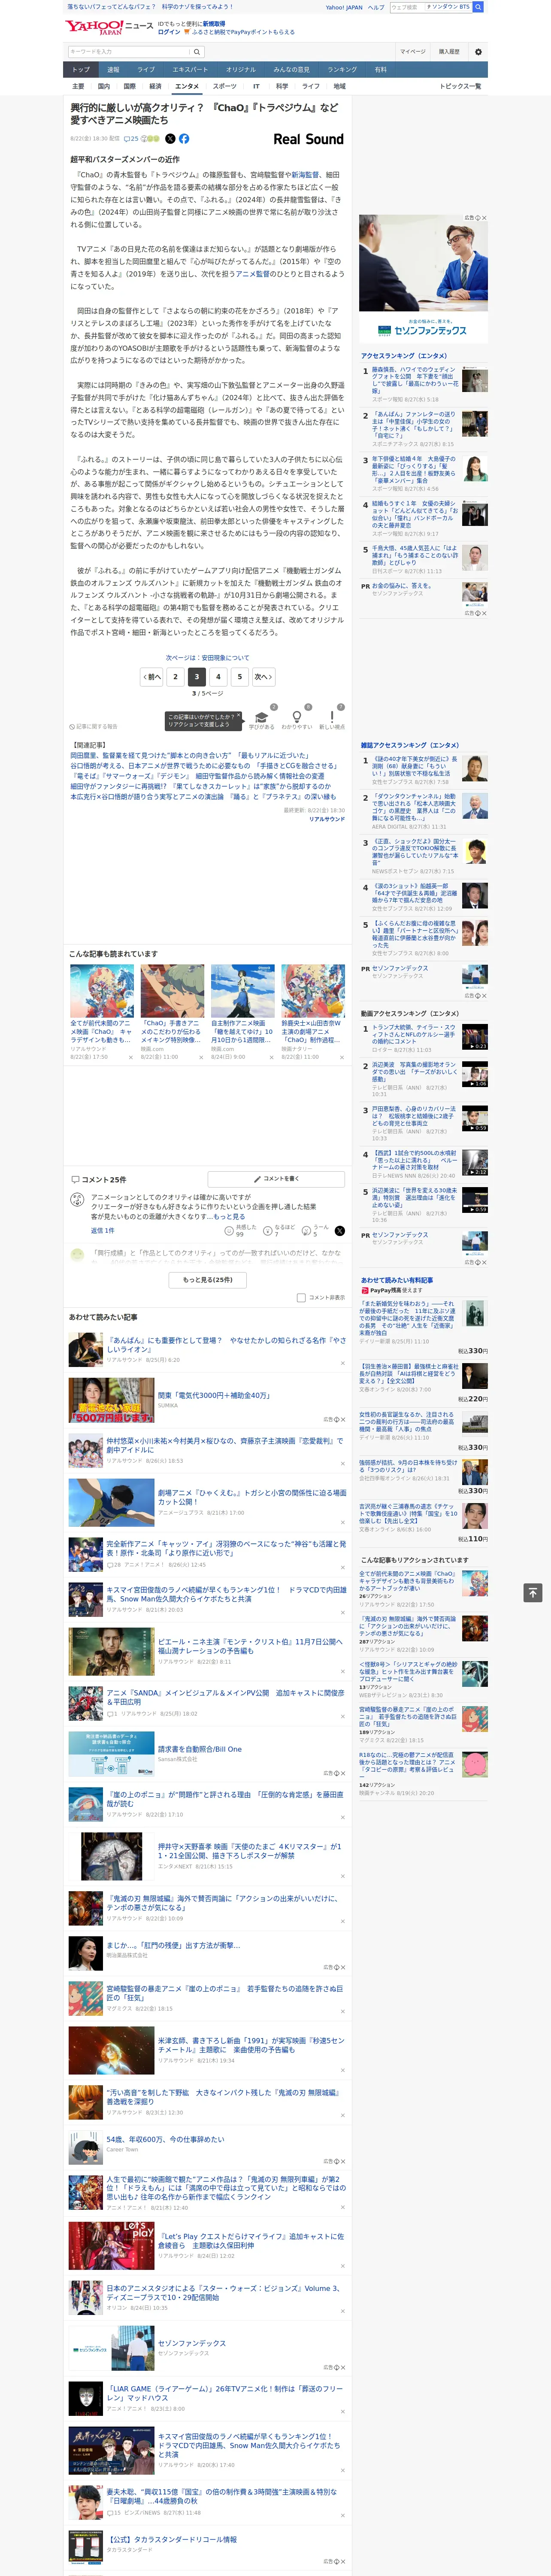
Task: Open the アニメ『SANDA』メインビジュアル article
Action: click(226, 1697)
